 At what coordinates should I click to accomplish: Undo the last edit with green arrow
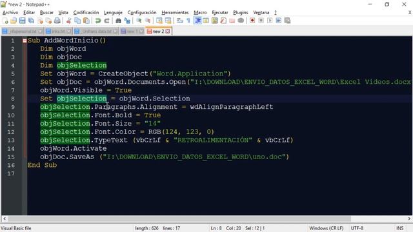click(x=98, y=21)
